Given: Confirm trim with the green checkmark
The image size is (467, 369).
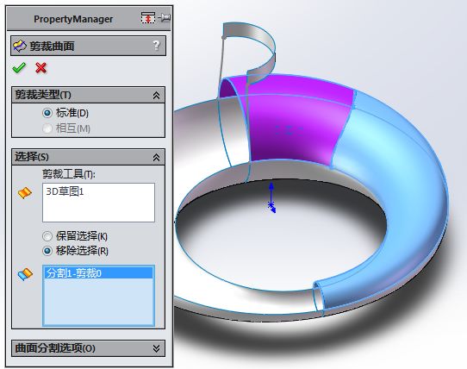Looking at the screenshot, I should click(x=19, y=68).
